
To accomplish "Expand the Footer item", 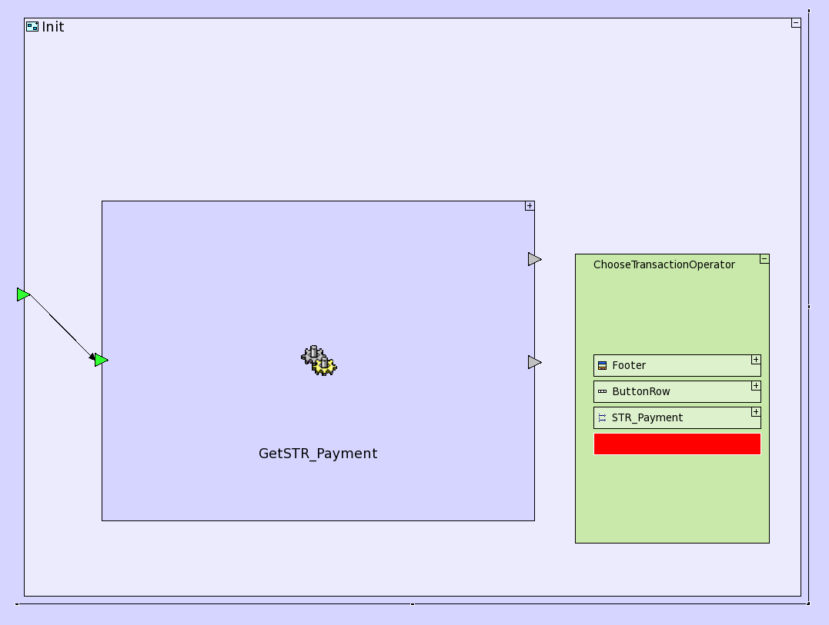I will pos(756,360).
